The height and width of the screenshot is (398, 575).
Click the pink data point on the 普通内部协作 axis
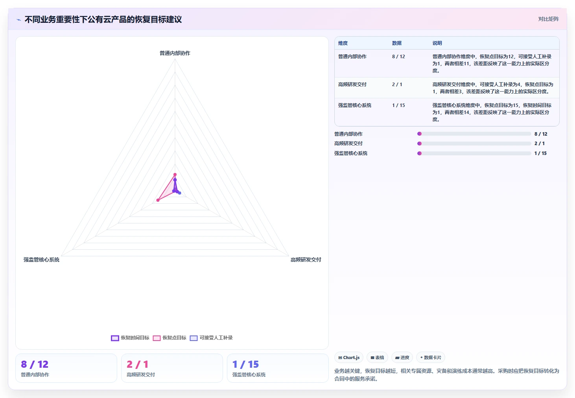point(175,175)
